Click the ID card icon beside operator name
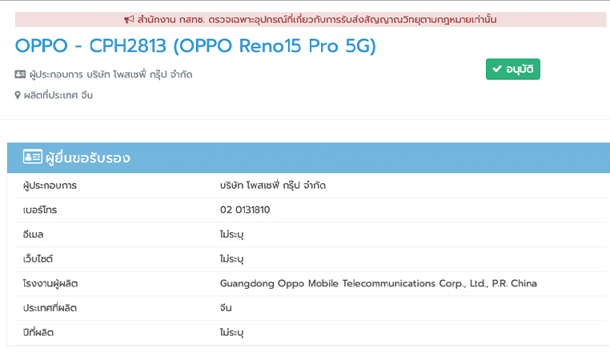This screenshot has height=360, width=610. pos(20,74)
